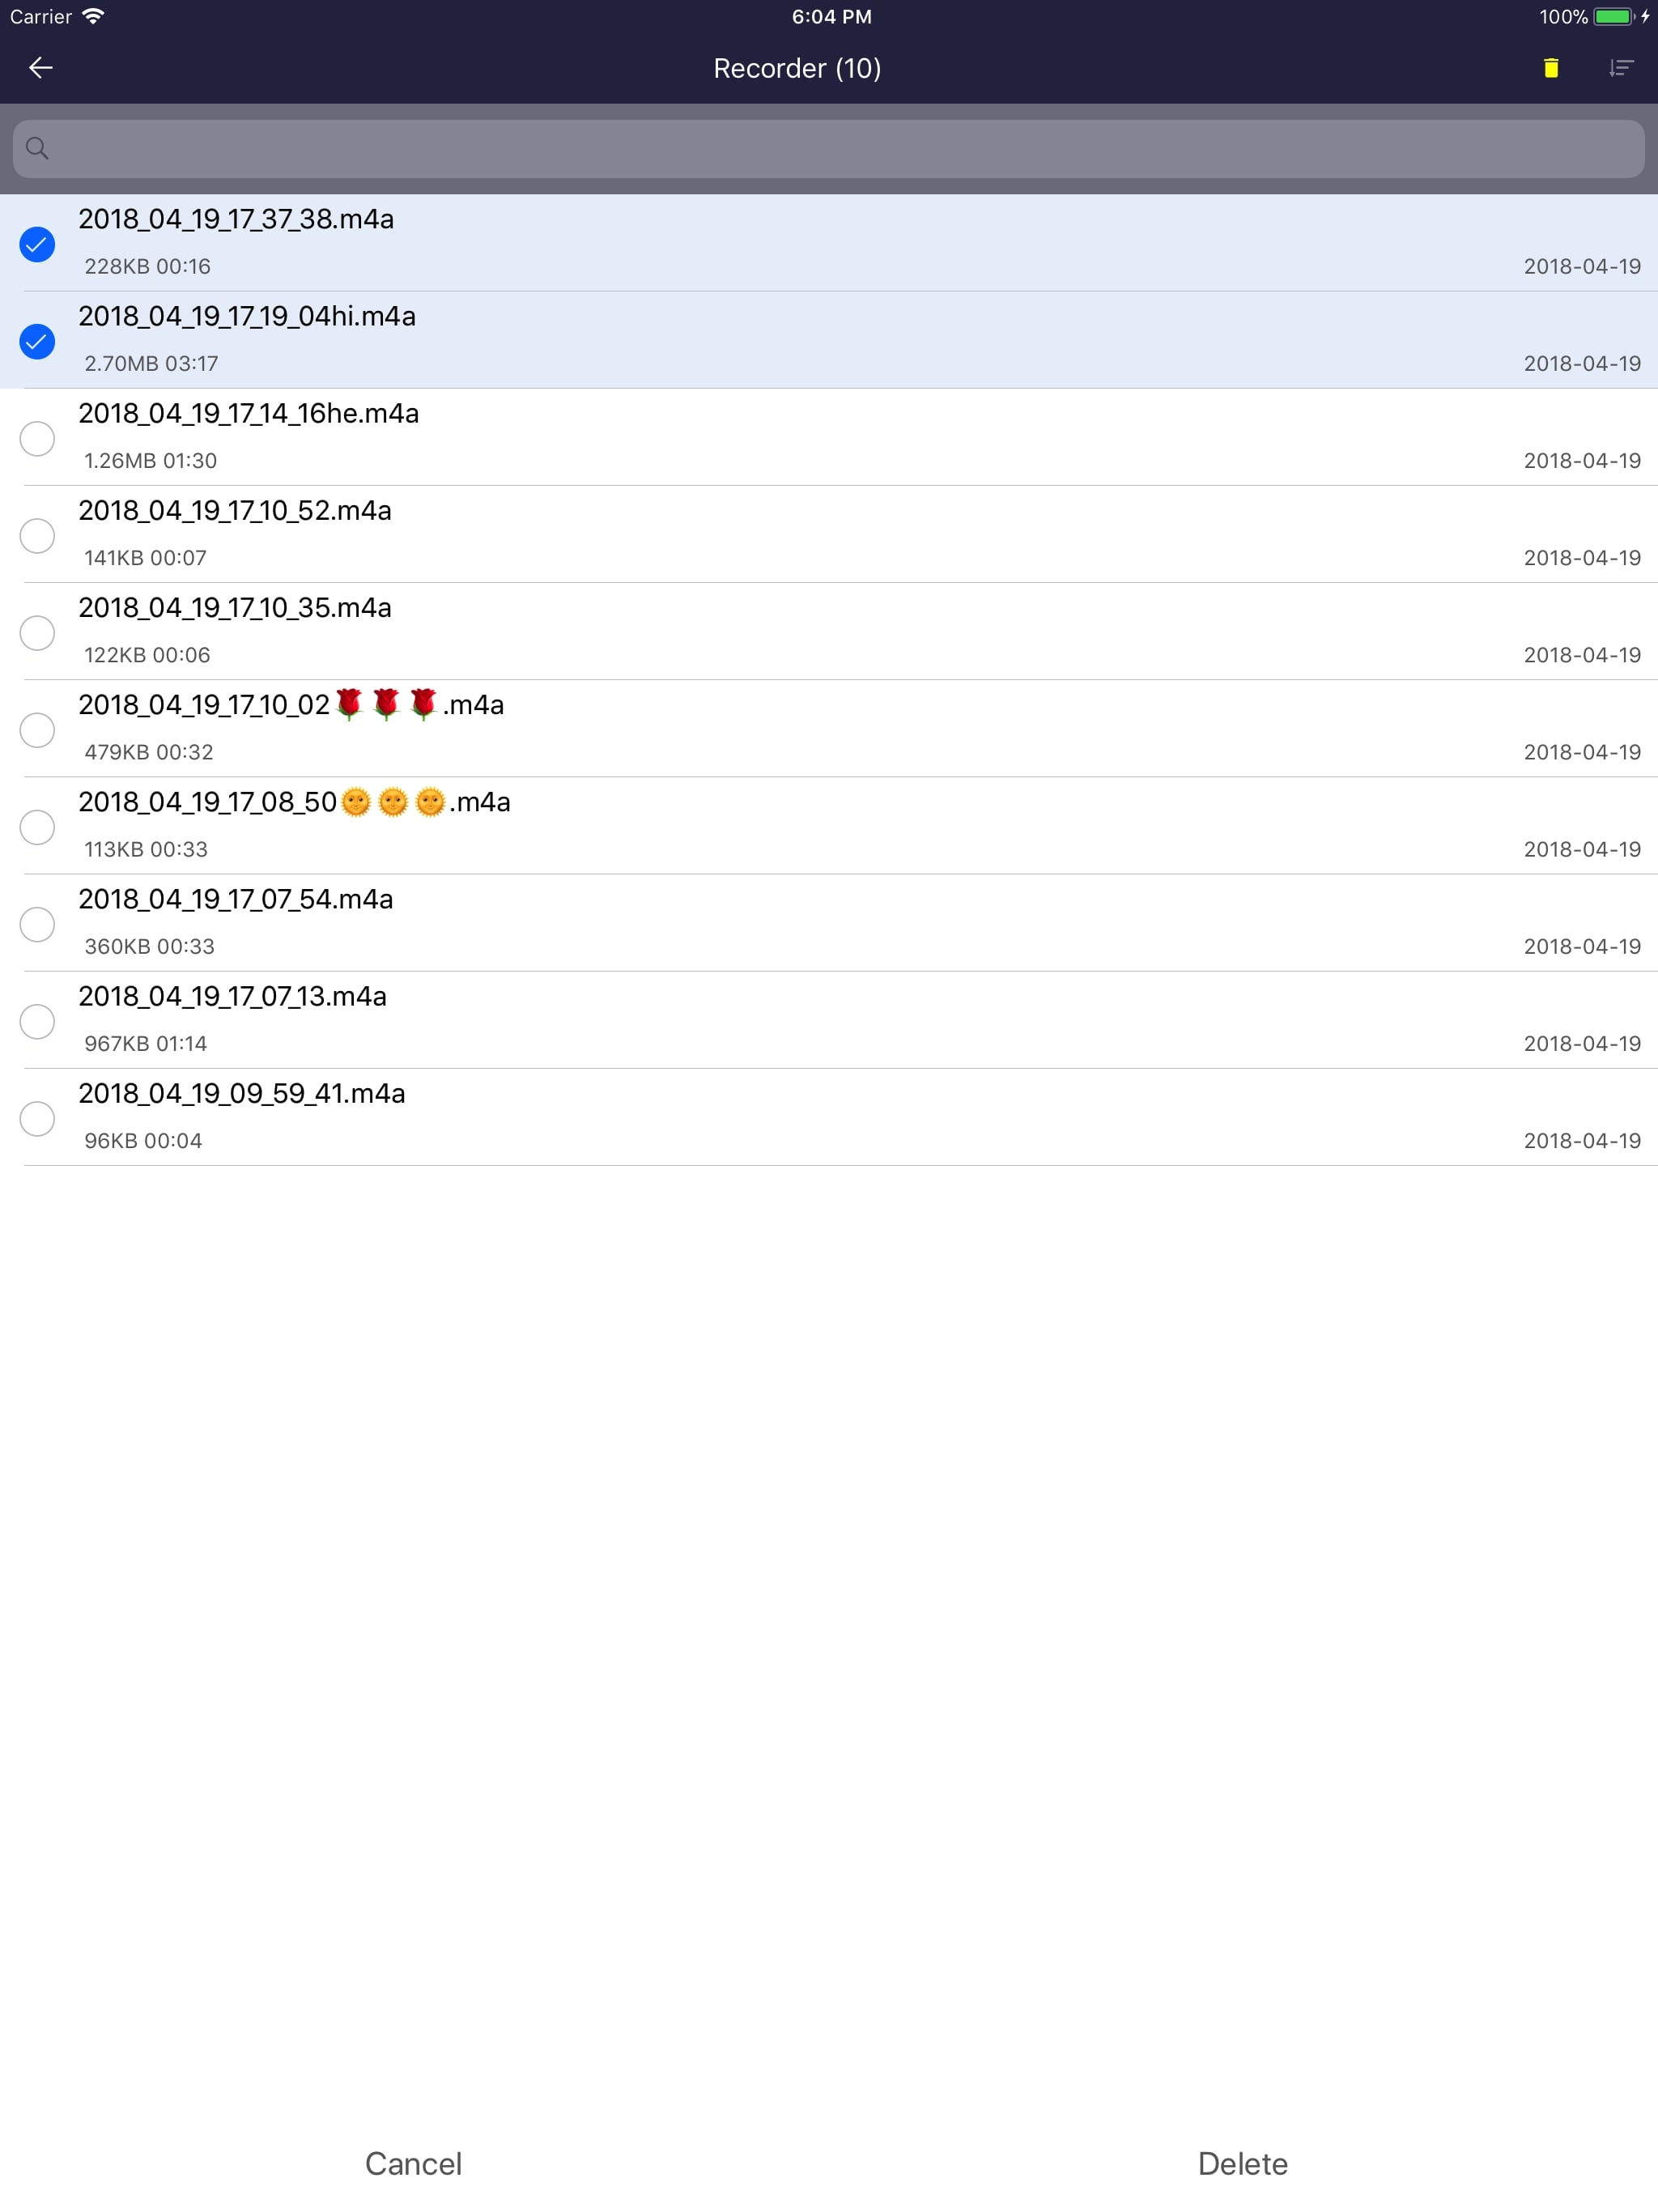
Task: Select the 2018_04_19_09_59_41.m4a checkbox
Action: pyautogui.click(x=37, y=1118)
